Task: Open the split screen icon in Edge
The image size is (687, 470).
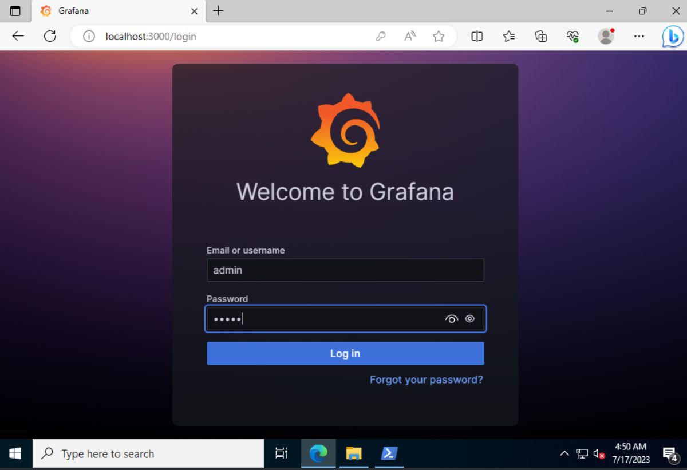Action: click(477, 36)
